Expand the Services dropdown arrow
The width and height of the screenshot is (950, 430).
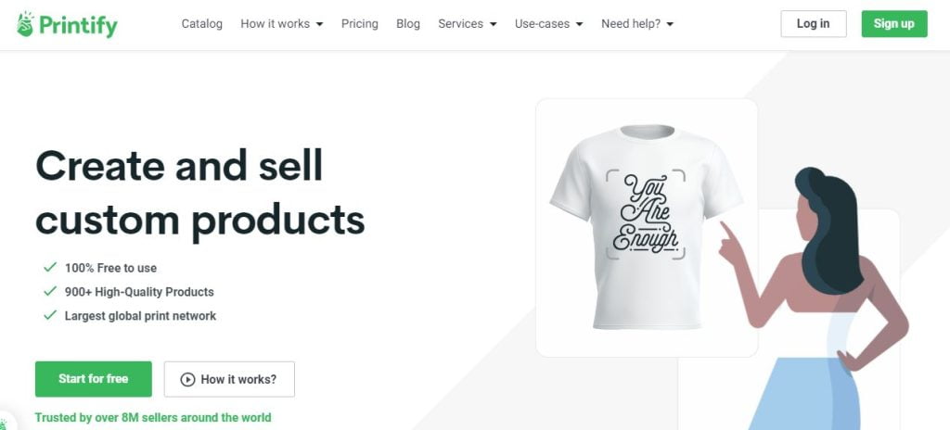click(493, 24)
